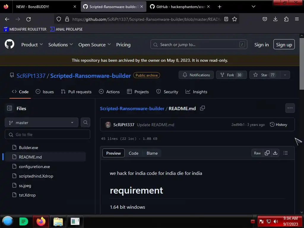The width and height of the screenshot is (304, 228).
Task: Open the Security tab
Action: coord(167,92)
